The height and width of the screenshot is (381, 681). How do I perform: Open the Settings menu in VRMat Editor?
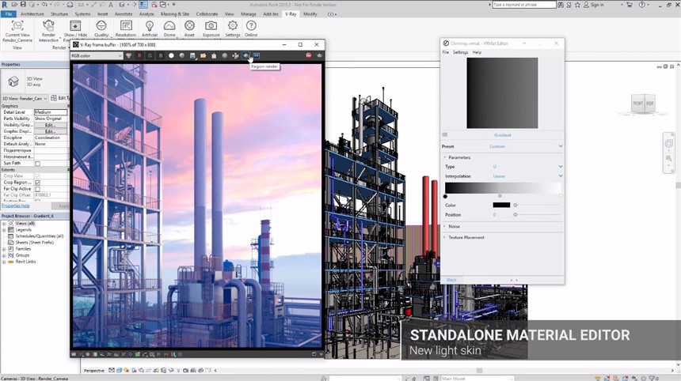[460, 52]
